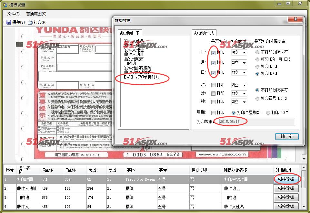Click the grid's scroll up arrow

pos(304,168)
